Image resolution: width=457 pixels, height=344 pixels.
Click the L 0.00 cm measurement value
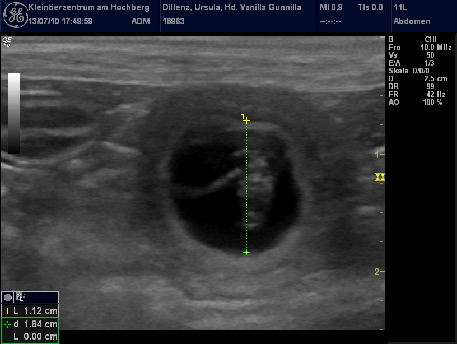[35, 336]
